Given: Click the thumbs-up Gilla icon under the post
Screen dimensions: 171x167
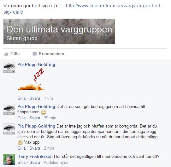Looking at the screenshot, I should [6, 54].
